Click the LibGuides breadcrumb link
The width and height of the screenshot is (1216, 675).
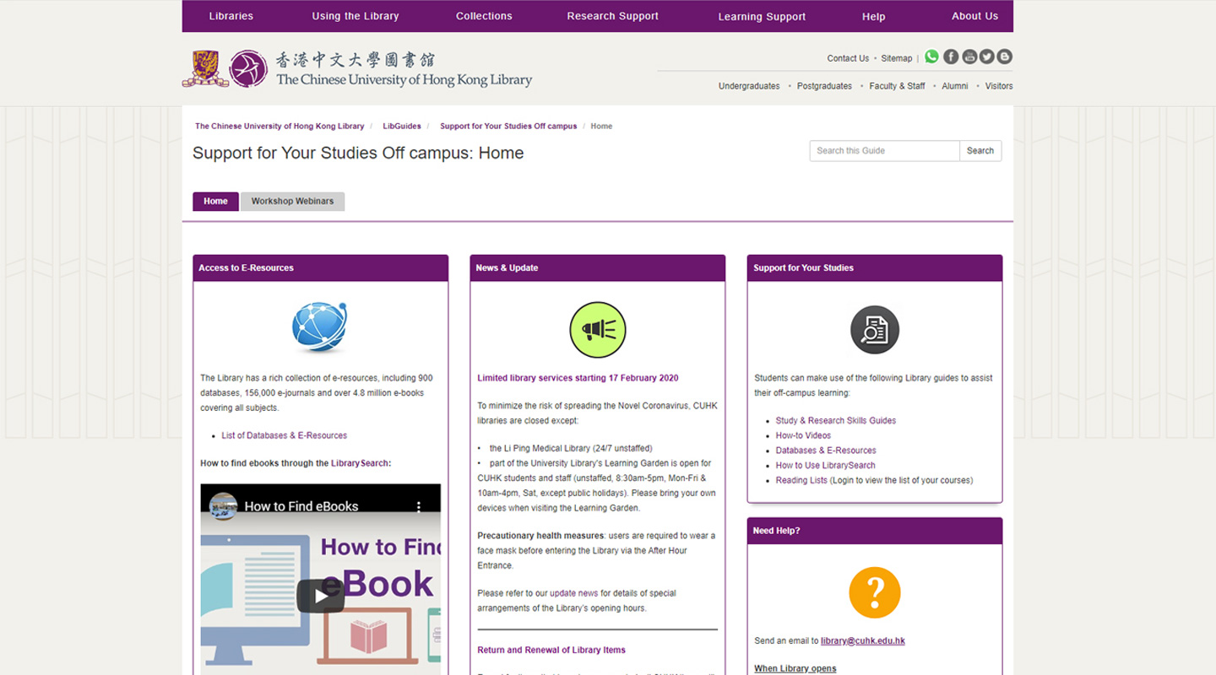402,127
